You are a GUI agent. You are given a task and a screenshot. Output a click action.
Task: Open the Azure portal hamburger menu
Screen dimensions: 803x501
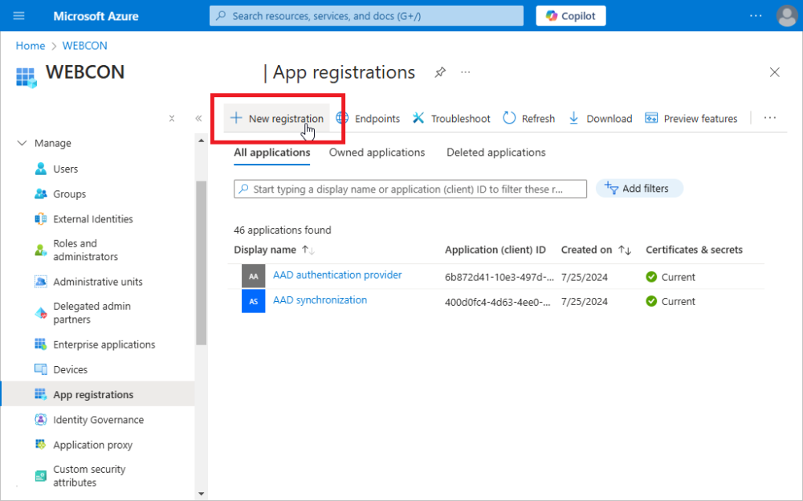(x=19, y=16)
